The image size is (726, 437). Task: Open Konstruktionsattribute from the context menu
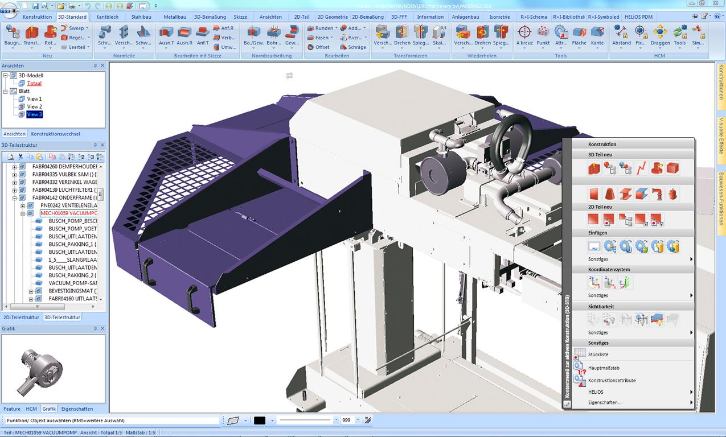click(x=612, y=380)
